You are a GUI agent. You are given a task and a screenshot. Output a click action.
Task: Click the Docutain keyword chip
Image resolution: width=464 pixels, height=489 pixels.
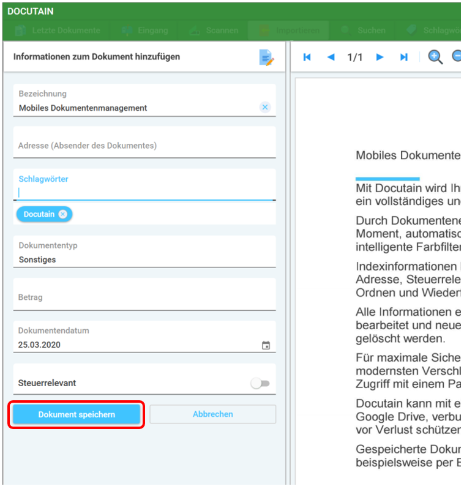coord(44,214)
